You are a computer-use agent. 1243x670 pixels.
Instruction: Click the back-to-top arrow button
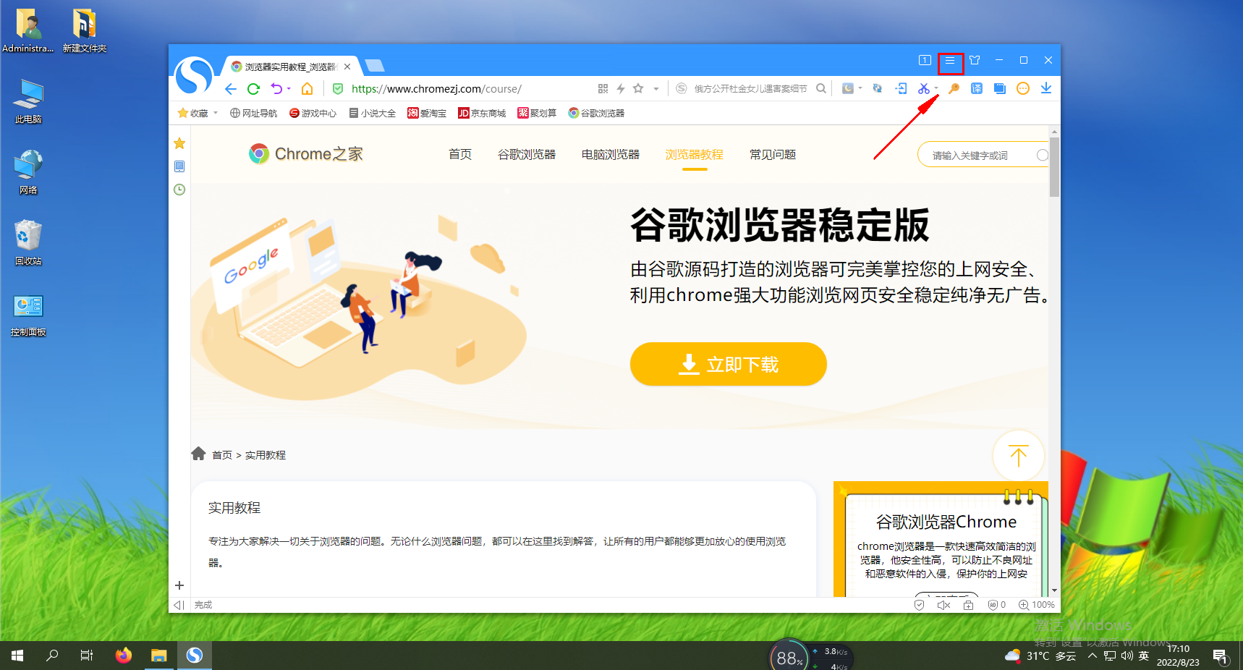click(1018, 455)
